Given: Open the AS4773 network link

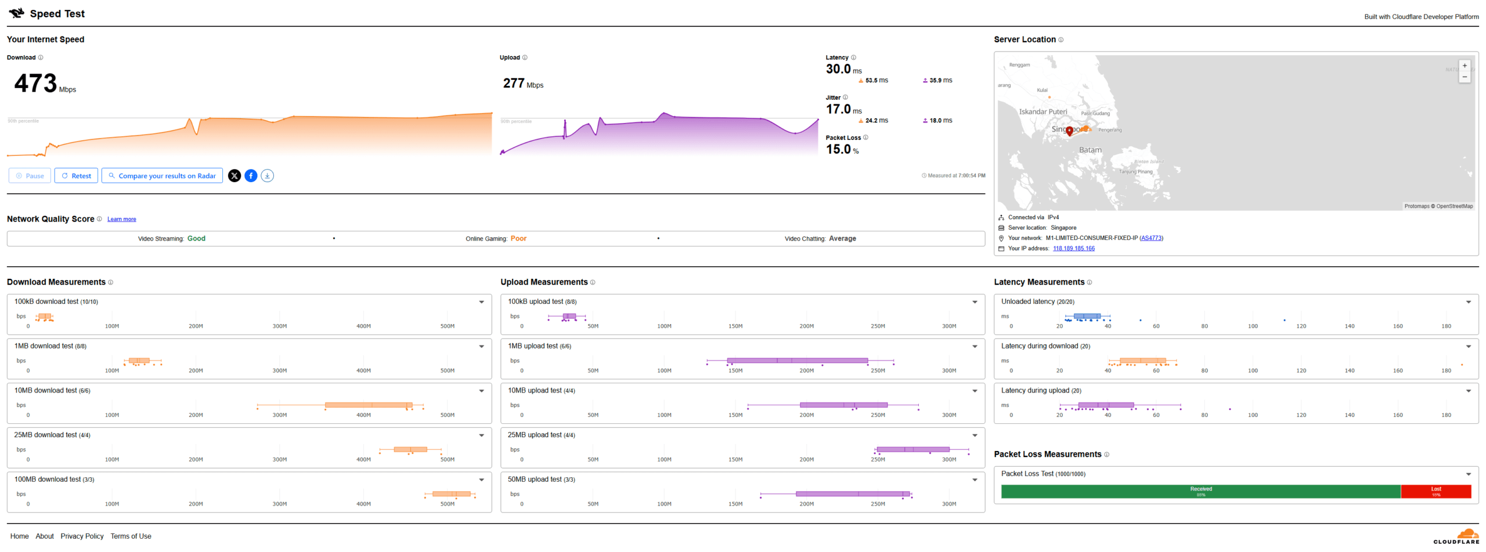Looking at the screenshot, I should click(1150, 238).
